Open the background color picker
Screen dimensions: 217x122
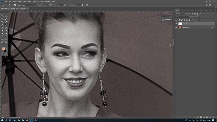click(x=5, y=51)
